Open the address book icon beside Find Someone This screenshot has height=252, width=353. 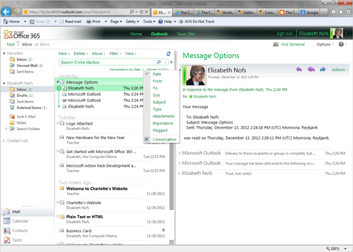coord(276,44)
